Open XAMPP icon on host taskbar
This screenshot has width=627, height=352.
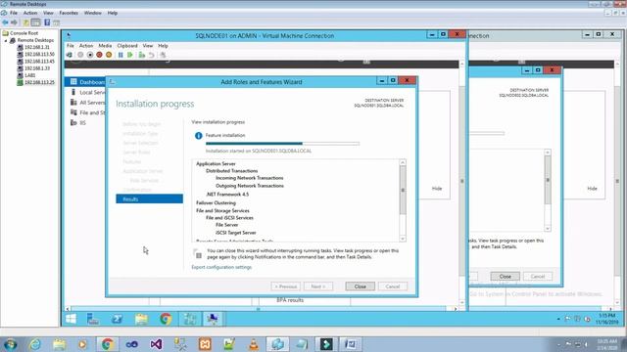[205, 343]
